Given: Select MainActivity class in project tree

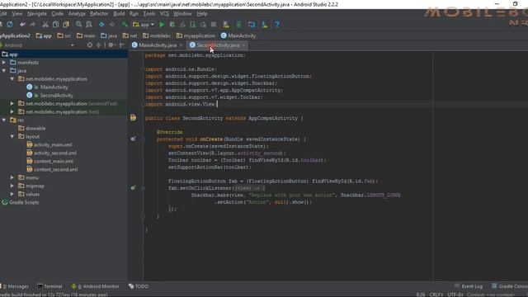Looking at the screenshot, I should click(x=54, y=87).
